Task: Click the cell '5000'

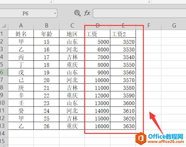Action: [x=98, y=41]
